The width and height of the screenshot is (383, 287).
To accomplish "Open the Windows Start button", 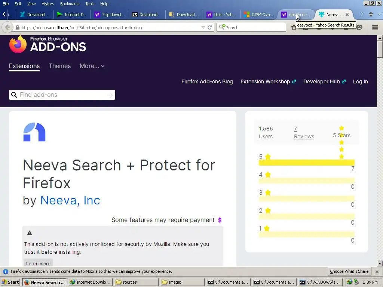I will 10,282.
